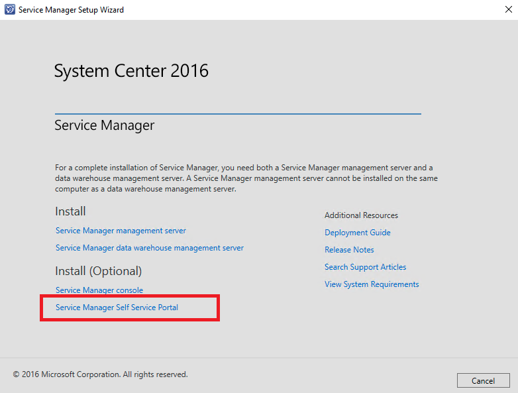Click the Microsoft copyright notice text

(x=100, y=374)
